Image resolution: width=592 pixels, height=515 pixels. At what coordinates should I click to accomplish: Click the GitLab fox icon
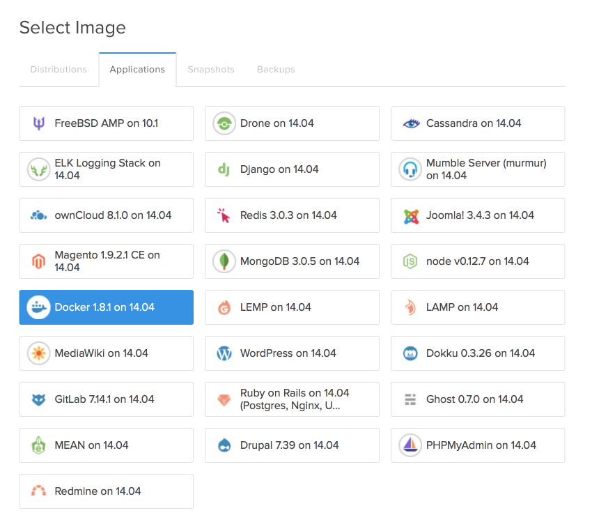(38, 399)
